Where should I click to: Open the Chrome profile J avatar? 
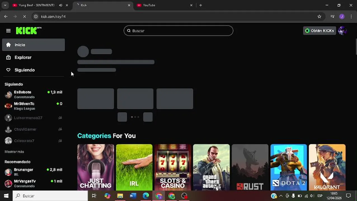[342, 16]
